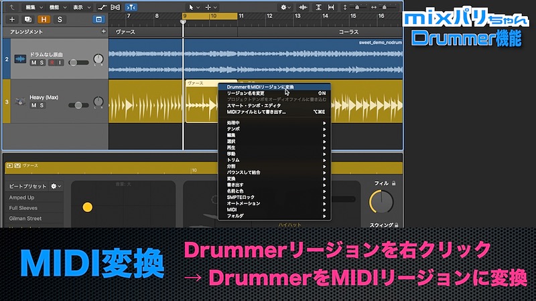This screenshot has height=301, width=536.
Task: Open the MIDI submenu in context menu
Action: (x=274, y=209)
